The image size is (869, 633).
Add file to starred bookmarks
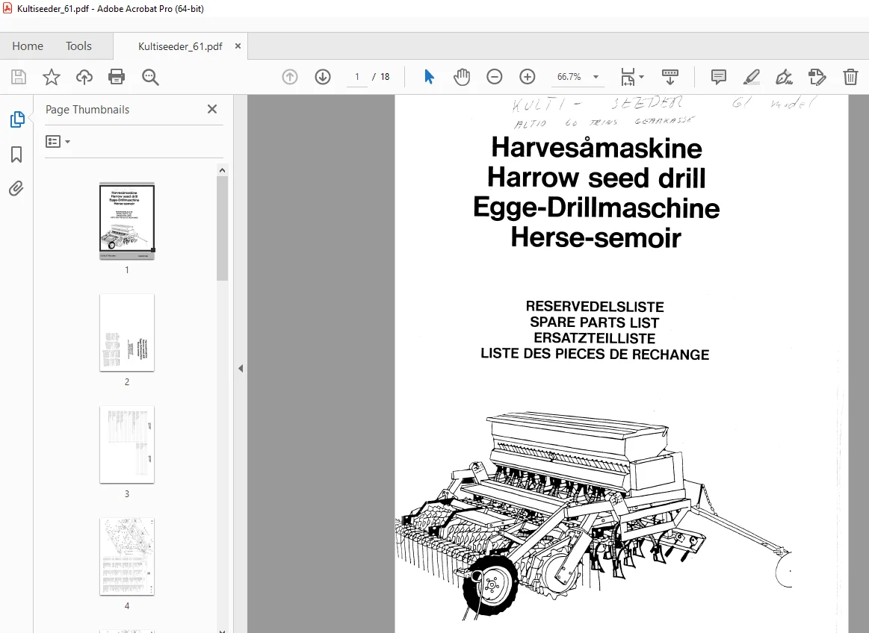pyautogui.click(x=52, y=77)
